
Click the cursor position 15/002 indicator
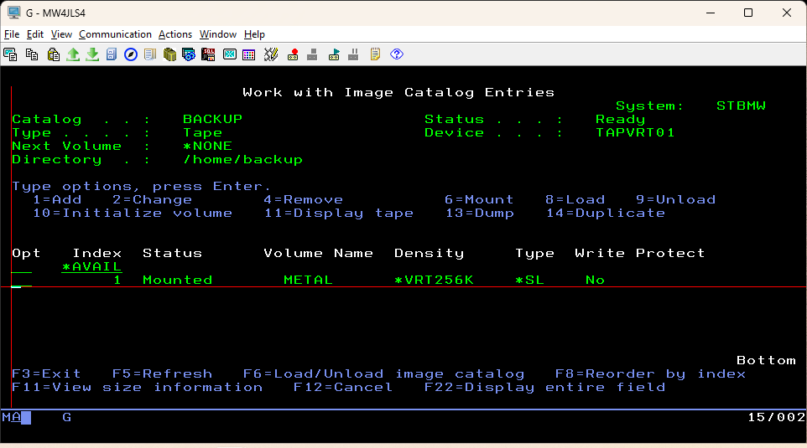777,417
